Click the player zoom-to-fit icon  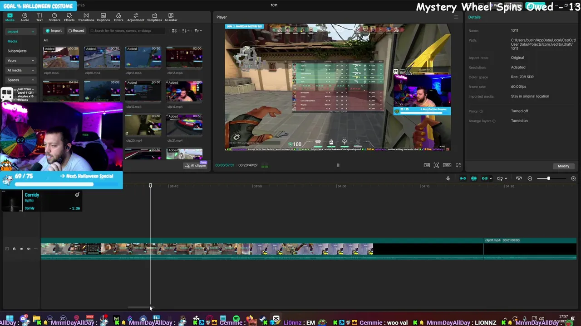[x=436, y=165]
